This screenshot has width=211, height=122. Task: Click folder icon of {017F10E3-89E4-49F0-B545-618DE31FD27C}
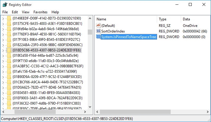point(9,40)
